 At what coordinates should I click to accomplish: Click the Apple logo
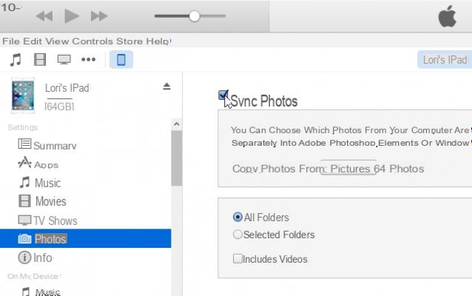click(x=447, y=16)
